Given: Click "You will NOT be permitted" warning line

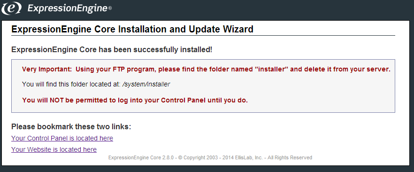Looking at the screenshot, I should (135, 101).
